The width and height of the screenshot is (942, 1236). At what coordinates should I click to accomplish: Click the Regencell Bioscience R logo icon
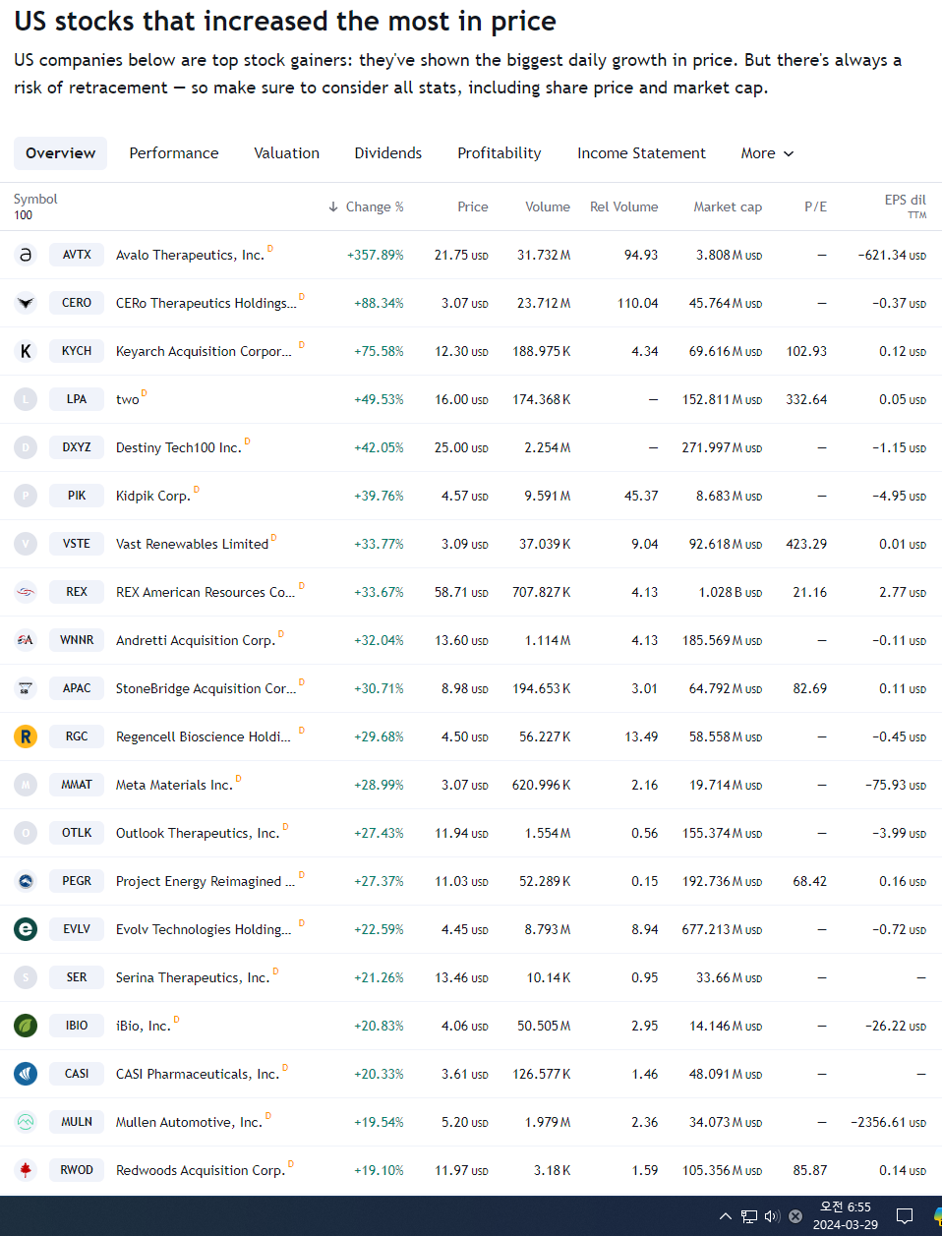coord(26,736)
